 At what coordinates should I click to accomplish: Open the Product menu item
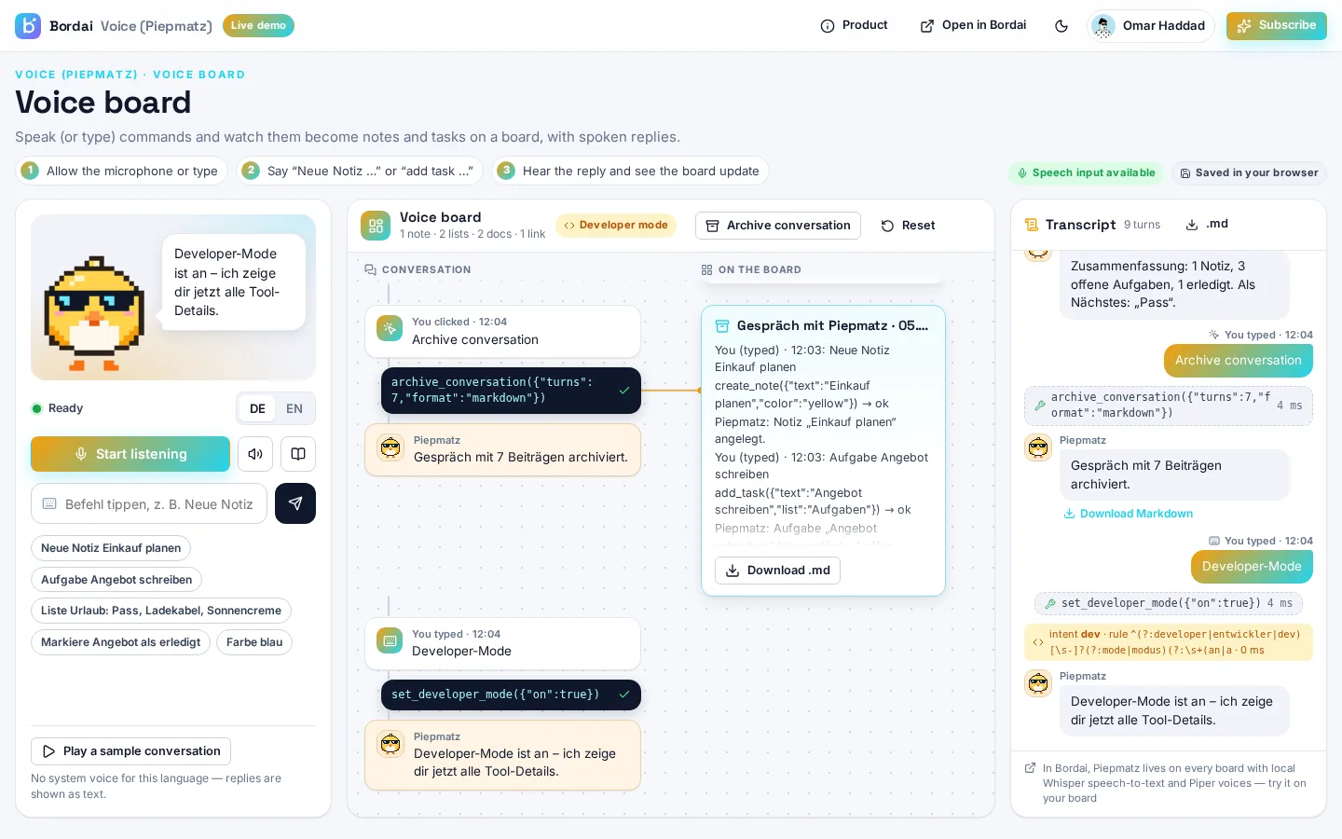(854, 26)
